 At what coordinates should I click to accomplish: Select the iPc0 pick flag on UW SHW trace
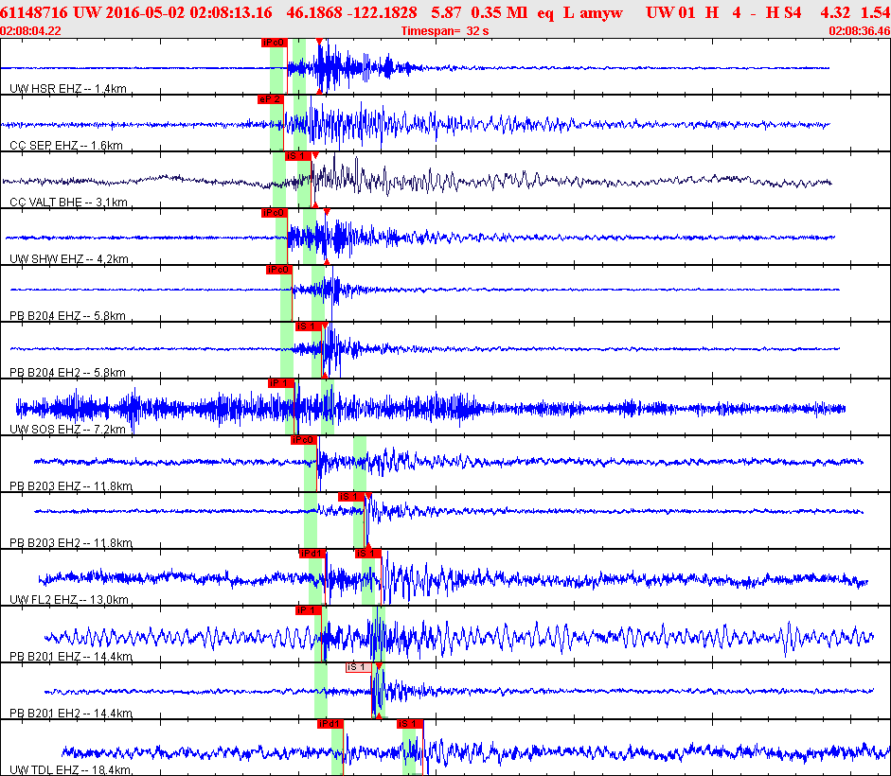(x=274, y=213)
